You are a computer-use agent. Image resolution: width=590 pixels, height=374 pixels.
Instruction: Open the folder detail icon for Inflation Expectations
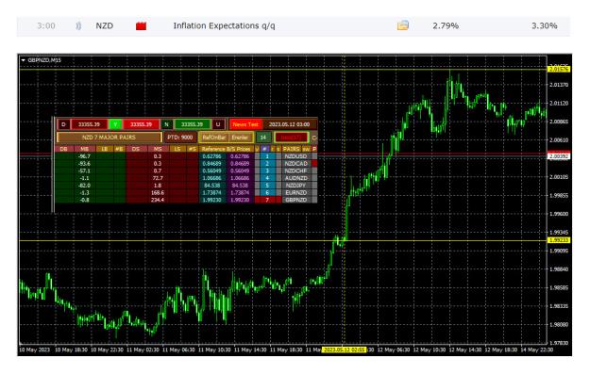(403, 25)
